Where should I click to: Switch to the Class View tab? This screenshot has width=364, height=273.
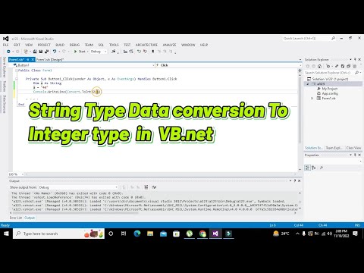click(353, 148)
